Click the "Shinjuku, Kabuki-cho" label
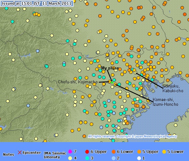Image resolution: width=189 pixels, height=161 pixels. (x=173, y=88)
